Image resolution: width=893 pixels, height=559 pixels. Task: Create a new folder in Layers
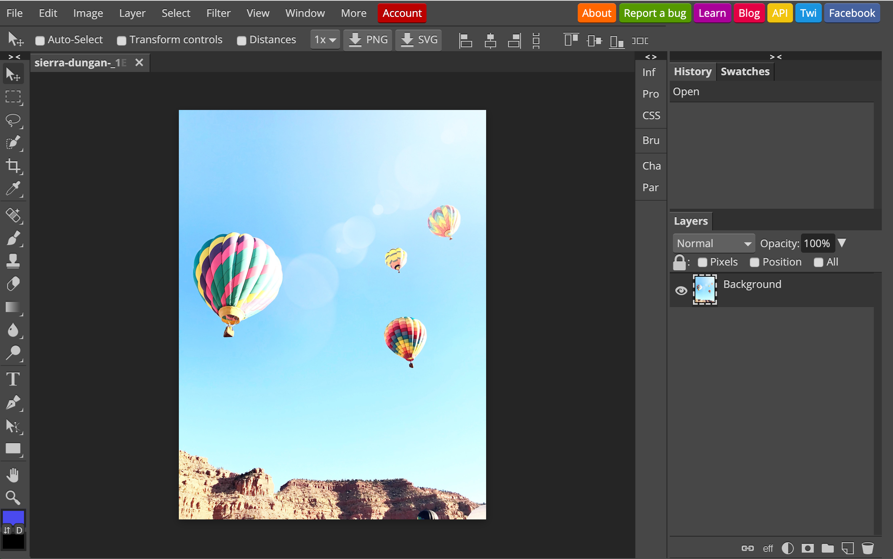click(827, 548)
